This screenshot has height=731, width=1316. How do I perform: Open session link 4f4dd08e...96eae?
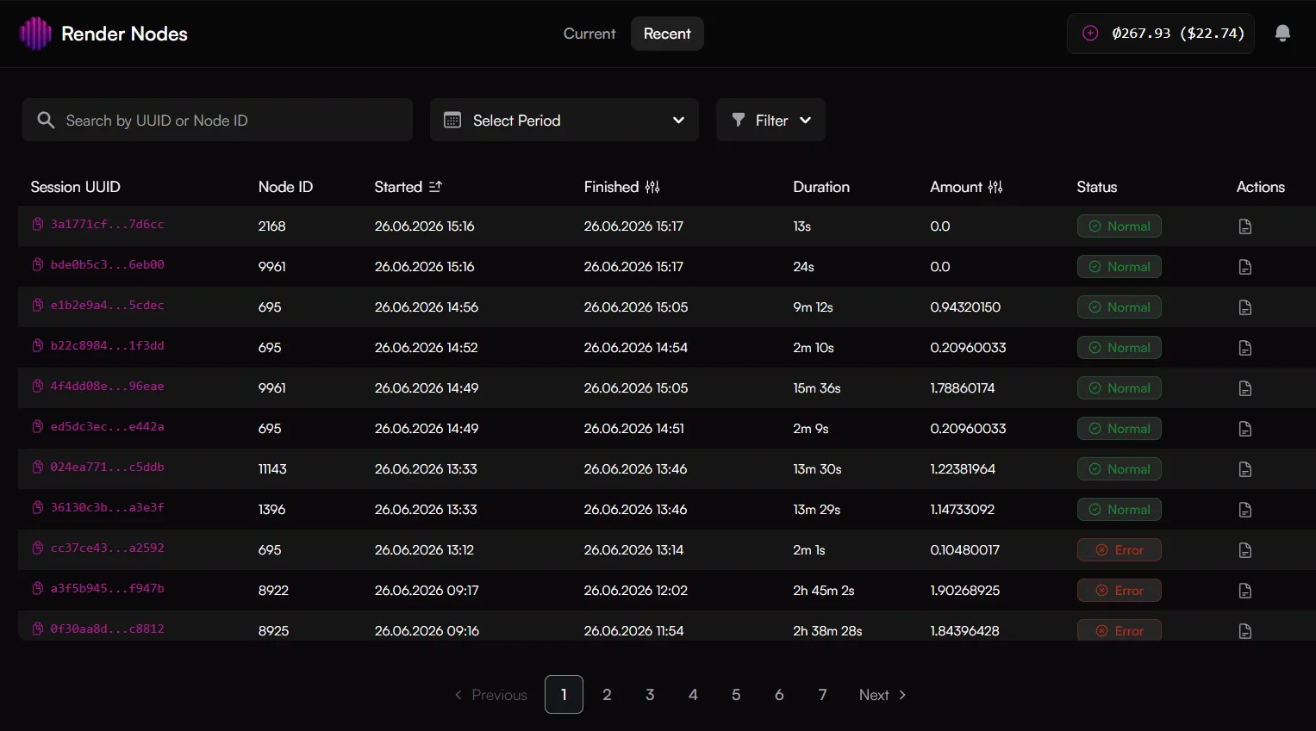click(107, 387)
